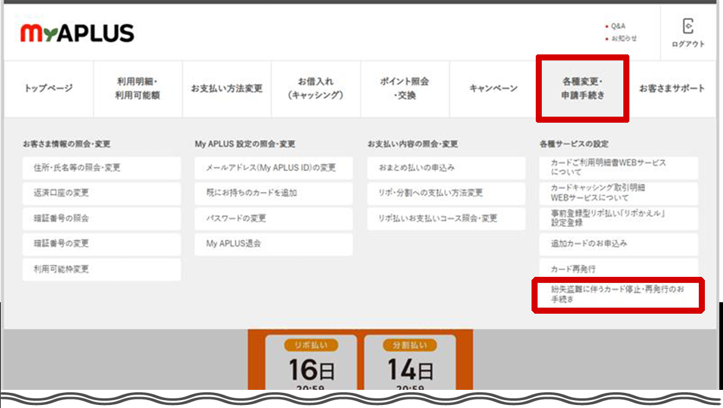Select キャンペーン navigation item

[493, 88]
